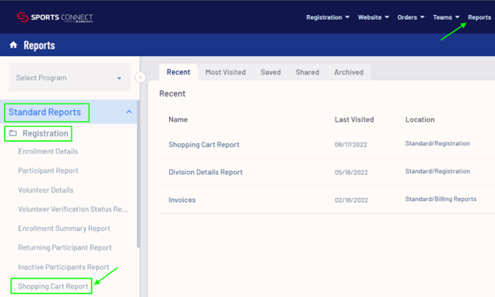495x297 pixels.
Task: Sort by Name column header
Action: [178, 120]
